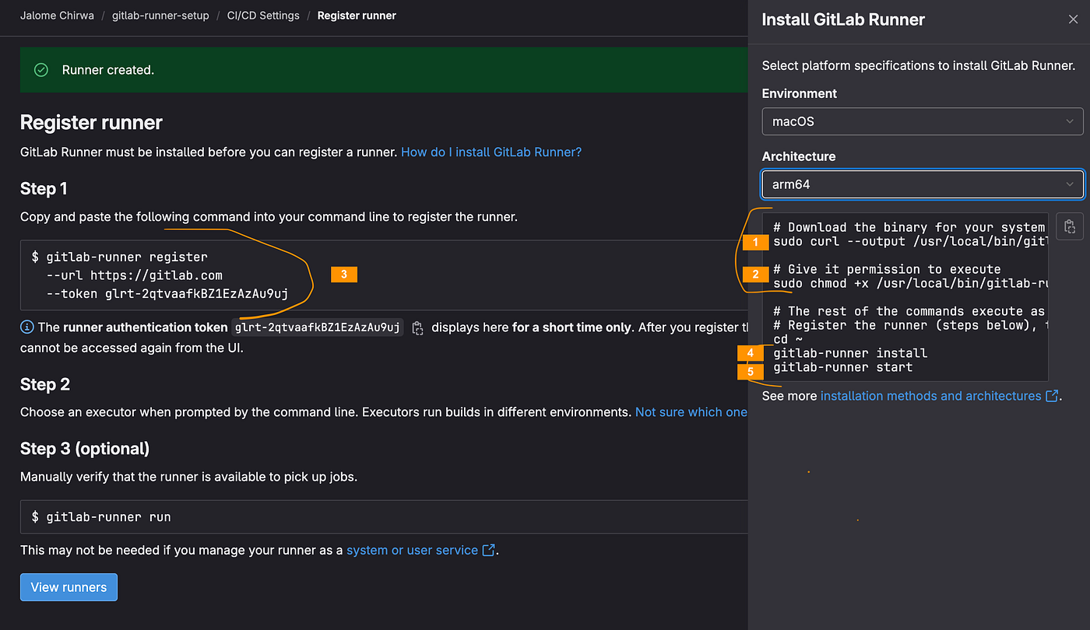Screen dimensions: 1090x630
Task: Click the View runners button
Action: [x=69, y=587]
